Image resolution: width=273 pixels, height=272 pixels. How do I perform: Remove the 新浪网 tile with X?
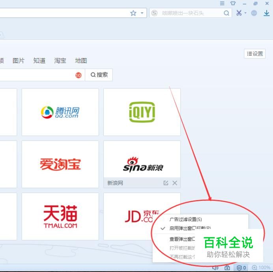175,183
